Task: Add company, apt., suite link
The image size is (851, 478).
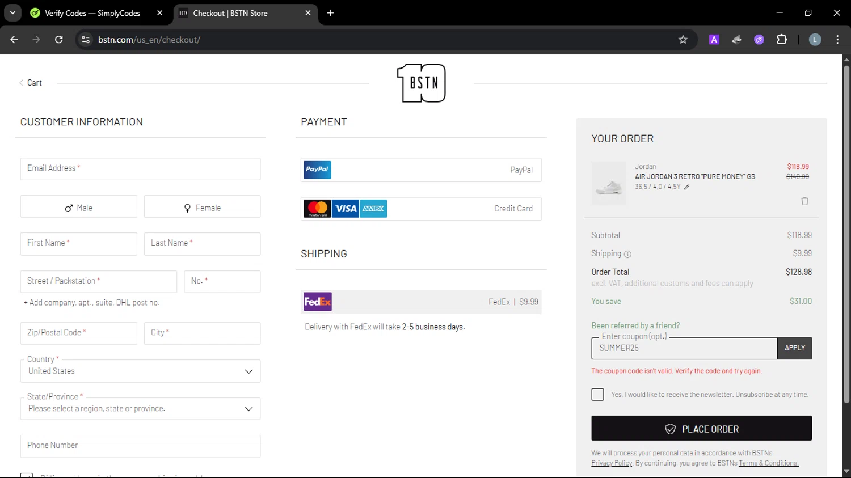Action: click(92, 303)
